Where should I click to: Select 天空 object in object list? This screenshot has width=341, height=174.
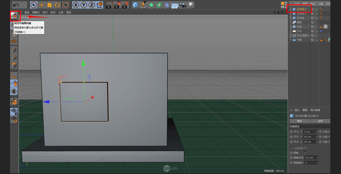[x=299, y=27]
